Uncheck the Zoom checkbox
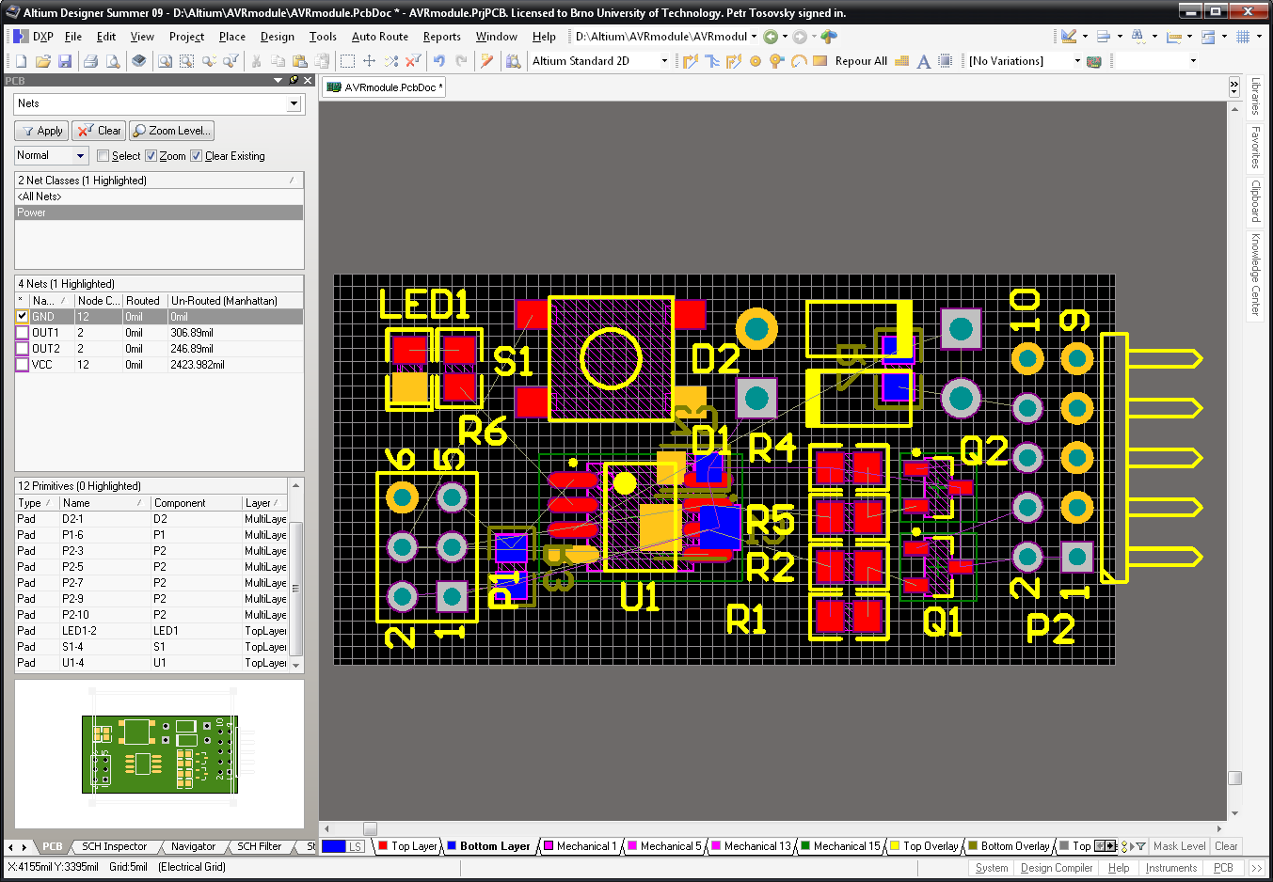Image resolution: width=1273 pixels, height=882 pixels. (x=151, y=156)
